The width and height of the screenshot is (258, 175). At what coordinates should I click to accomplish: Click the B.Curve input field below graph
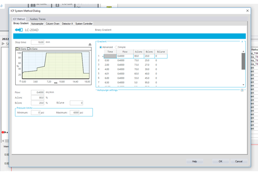76,103
